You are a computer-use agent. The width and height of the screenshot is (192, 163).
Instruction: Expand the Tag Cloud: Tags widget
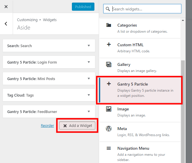click(49, 95)
